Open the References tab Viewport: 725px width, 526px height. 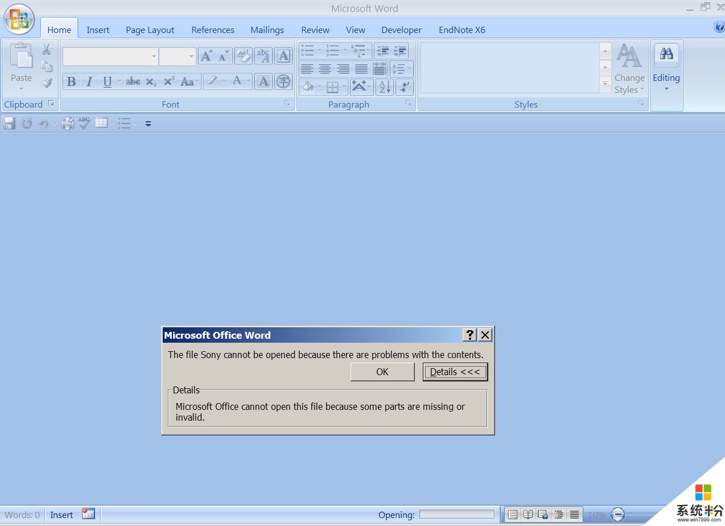pos(213,30)
